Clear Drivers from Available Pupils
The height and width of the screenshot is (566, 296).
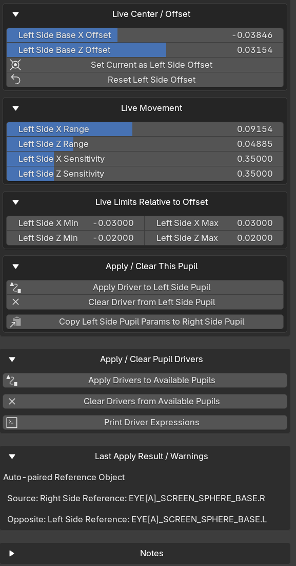point(145,402)
